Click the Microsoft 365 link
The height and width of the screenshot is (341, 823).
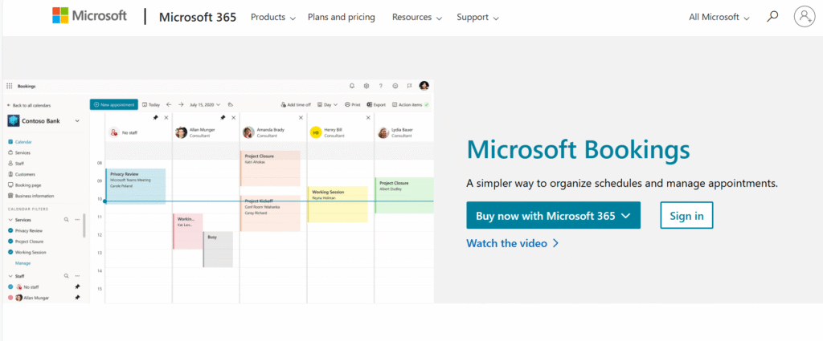coord(198,18)
